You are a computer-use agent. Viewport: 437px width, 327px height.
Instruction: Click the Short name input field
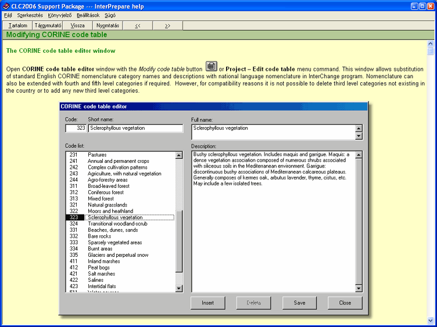[x=135, y=128]
